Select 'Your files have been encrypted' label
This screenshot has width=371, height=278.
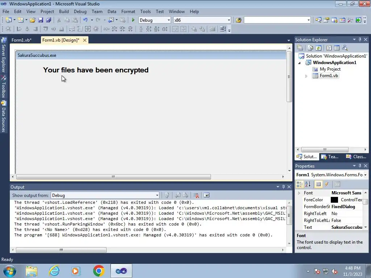tap(96, 70)
